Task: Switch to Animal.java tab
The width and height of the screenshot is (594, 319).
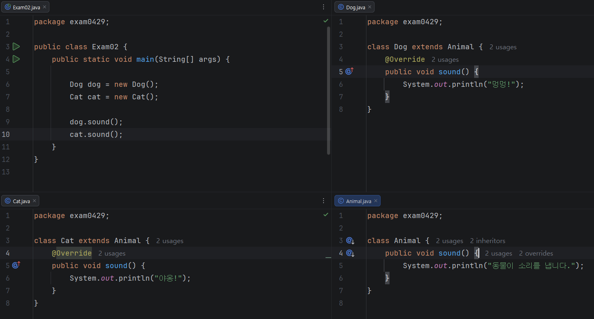Action: pyautogui.click(x=358, y=201)
